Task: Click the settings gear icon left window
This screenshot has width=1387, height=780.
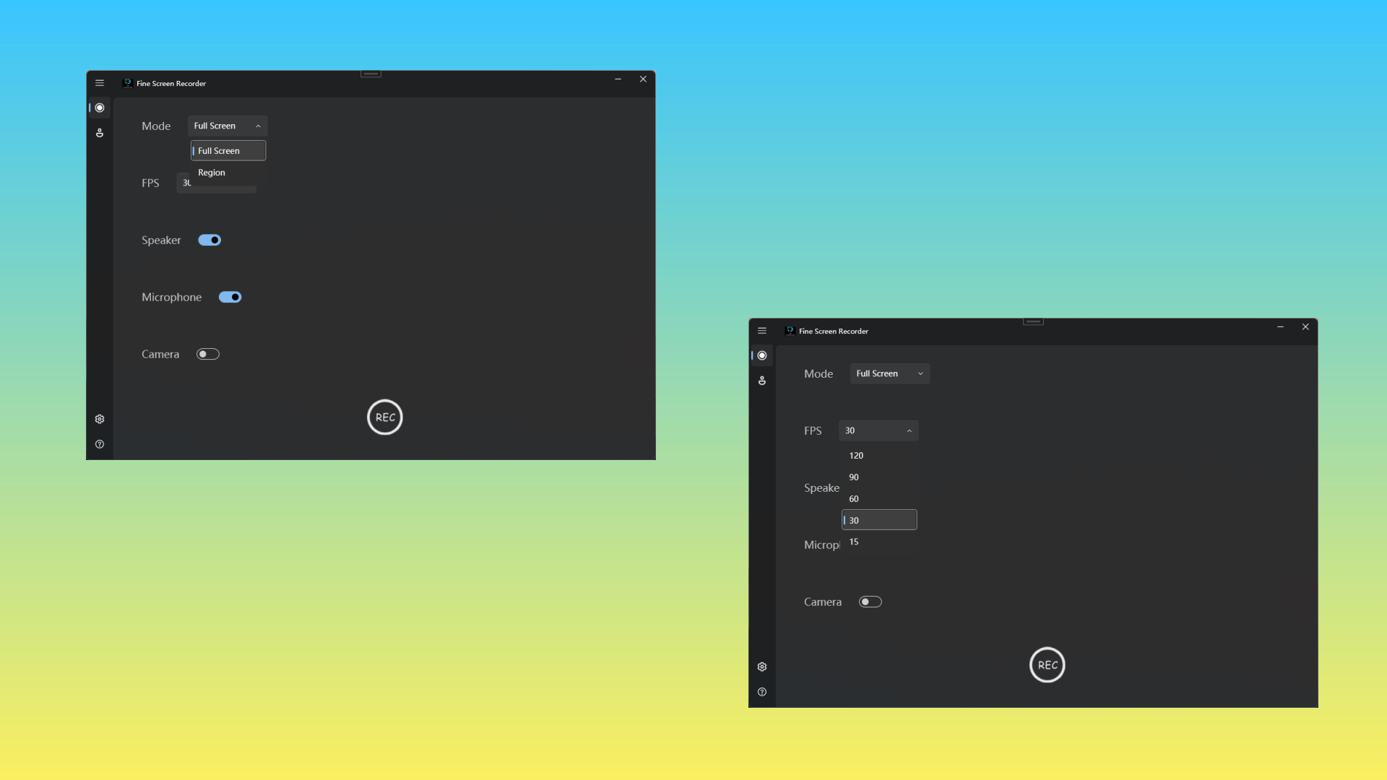Action: (99, 419)
